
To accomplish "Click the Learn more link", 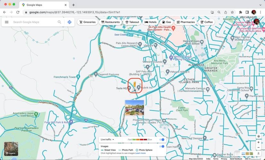I will click(x=140, y=153).
